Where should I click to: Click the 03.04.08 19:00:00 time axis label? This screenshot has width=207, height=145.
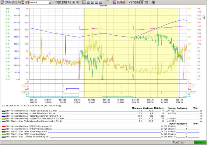pyautogui.click(x=92, y=101)
